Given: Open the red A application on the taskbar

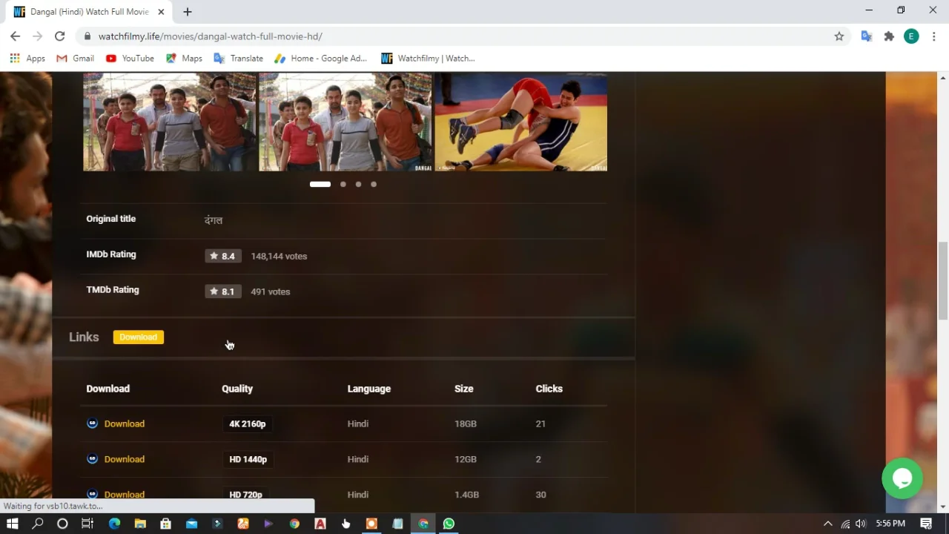Looking at the screenshot, I should 320,524.
